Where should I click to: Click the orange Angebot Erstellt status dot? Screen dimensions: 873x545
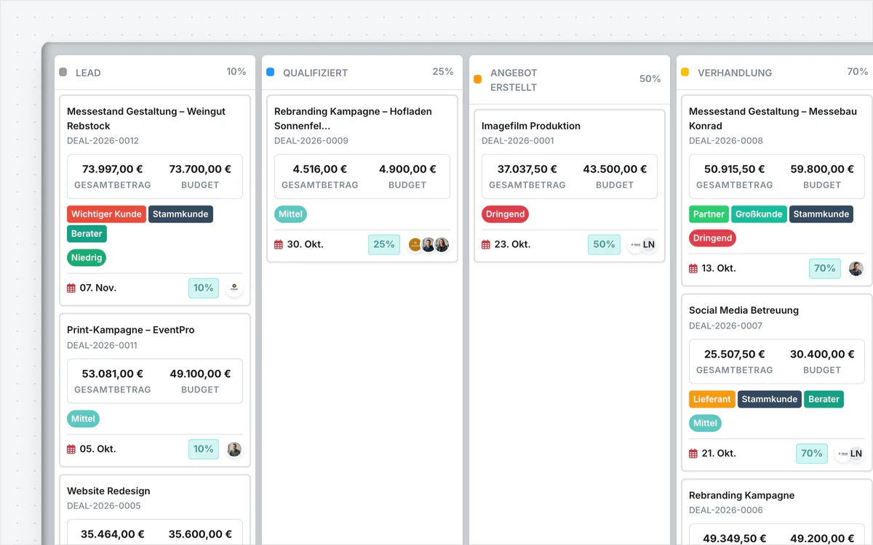pyautogui.click(x=477, y=79)
